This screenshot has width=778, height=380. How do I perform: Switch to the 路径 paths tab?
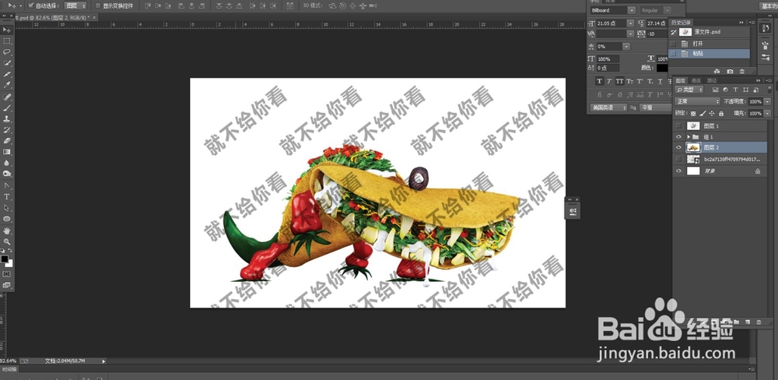pos(712,80)
